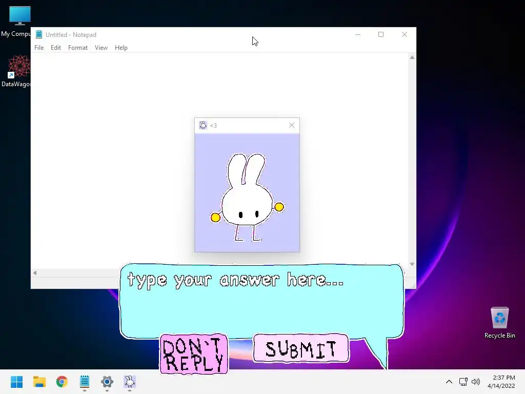Select the Recycle Bin desktop icon

[x=499, y=323]
